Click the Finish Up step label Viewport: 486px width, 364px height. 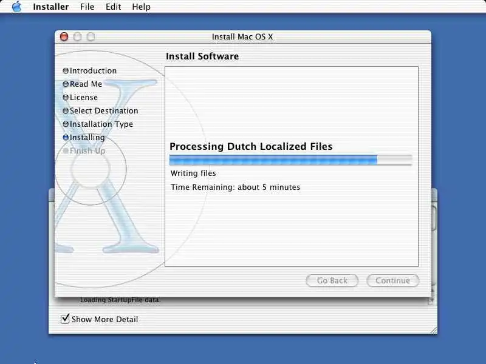[87, 150]
